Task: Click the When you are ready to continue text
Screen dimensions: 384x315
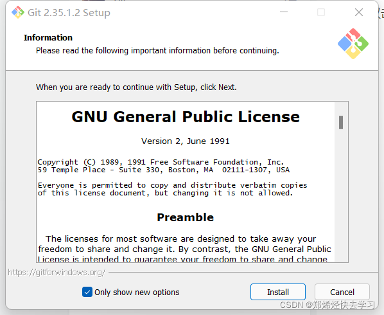Action: pyautogui.click(x=136, y=87)
